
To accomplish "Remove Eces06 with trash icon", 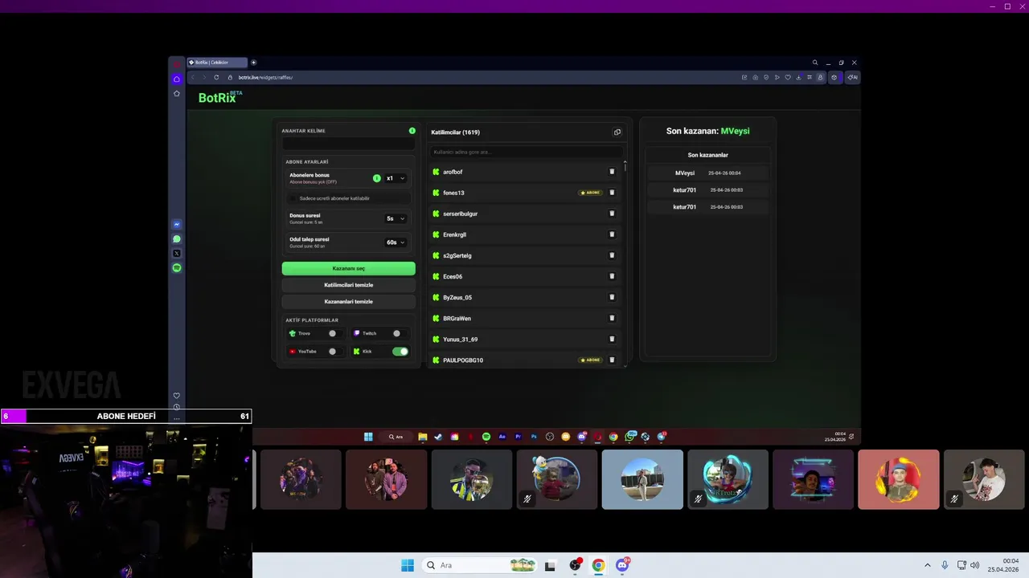I will pos(612,276).
